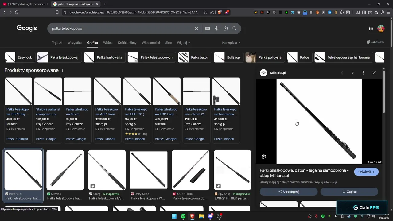Open Pałki teleskopowe Militaria.pl title link

304,173
